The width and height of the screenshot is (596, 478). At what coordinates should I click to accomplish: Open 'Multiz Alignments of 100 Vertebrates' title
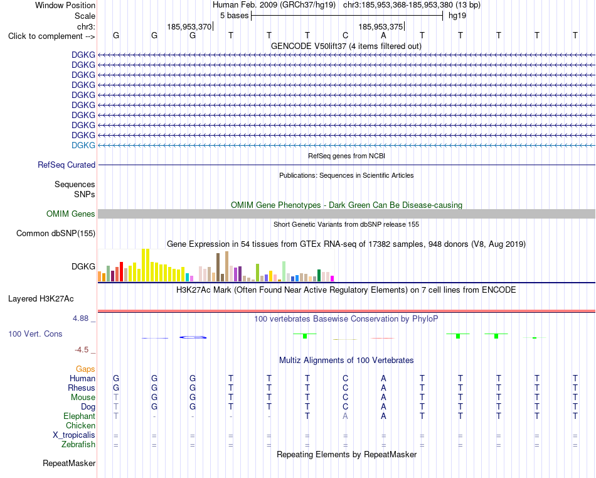click(346, 360)
